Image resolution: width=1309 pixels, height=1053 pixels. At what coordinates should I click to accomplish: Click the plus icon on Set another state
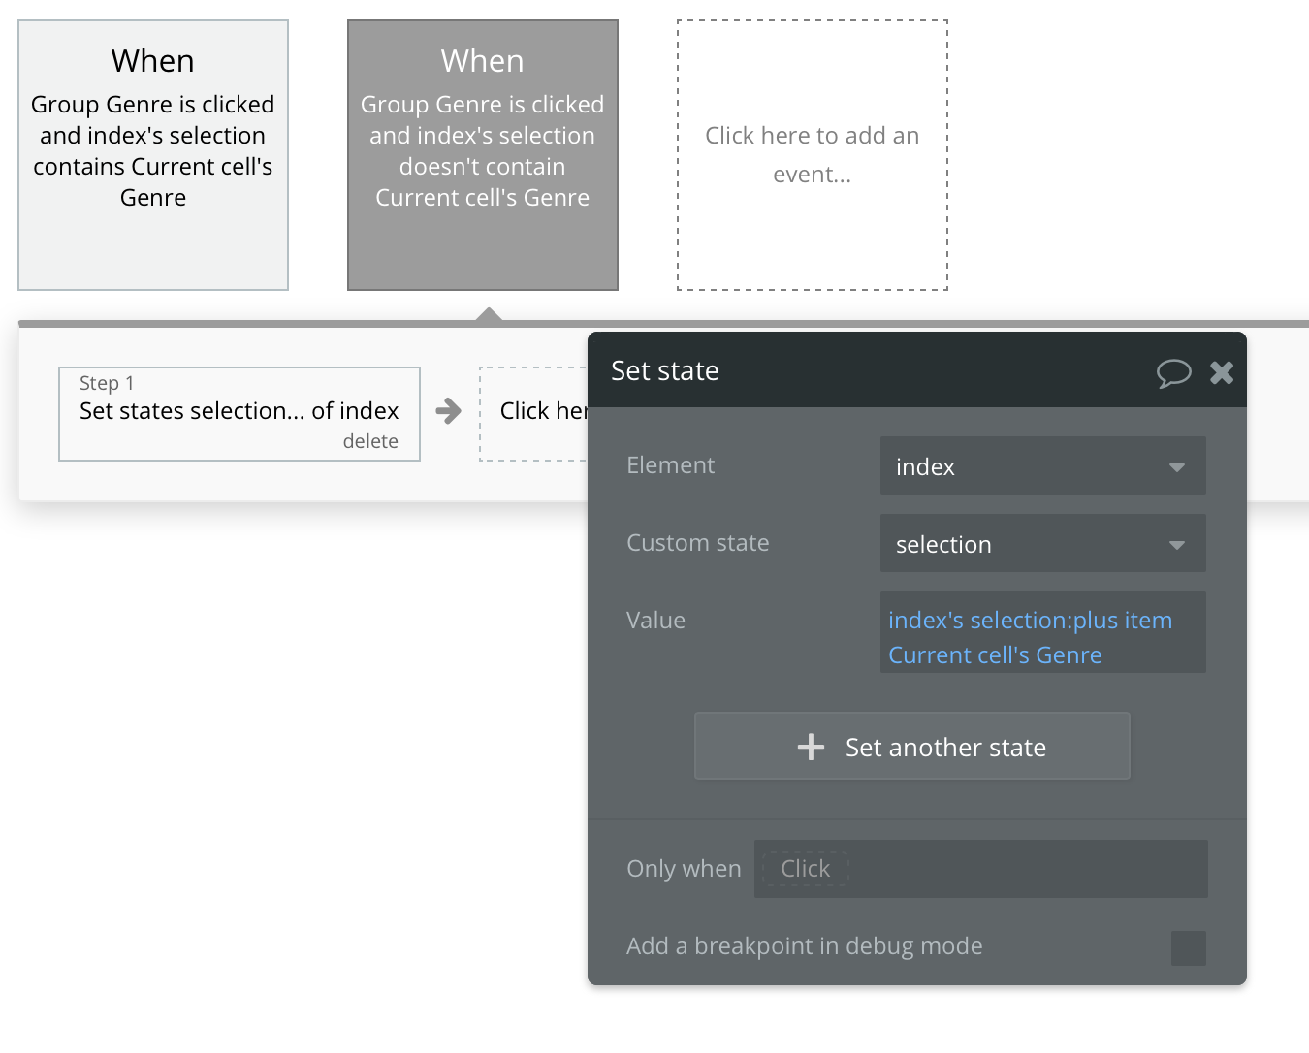click(811, 747)
